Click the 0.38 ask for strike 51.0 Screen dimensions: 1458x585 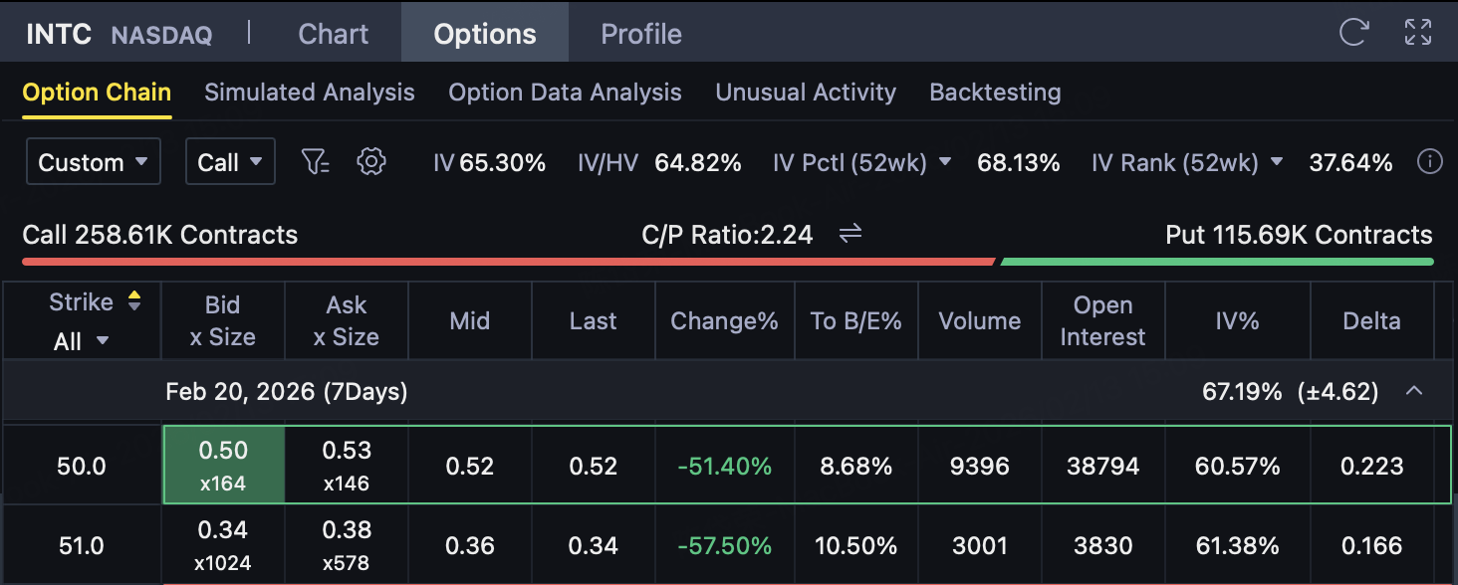[x=346, y=544]
